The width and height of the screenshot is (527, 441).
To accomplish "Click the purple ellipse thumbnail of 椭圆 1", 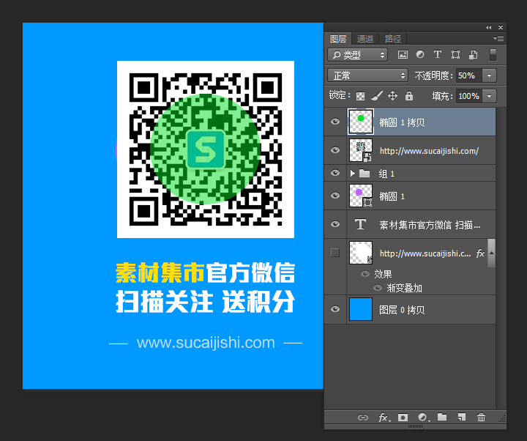I will pyautogui.click(x=361, y=196).
